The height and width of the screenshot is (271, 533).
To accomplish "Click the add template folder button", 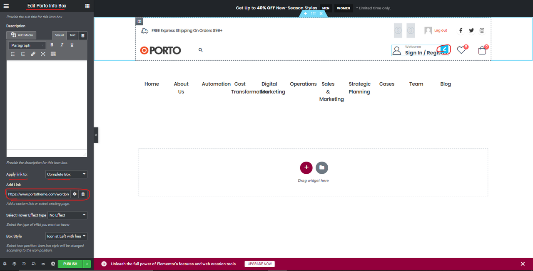I will pyautogui.click(x=322, y=168).
